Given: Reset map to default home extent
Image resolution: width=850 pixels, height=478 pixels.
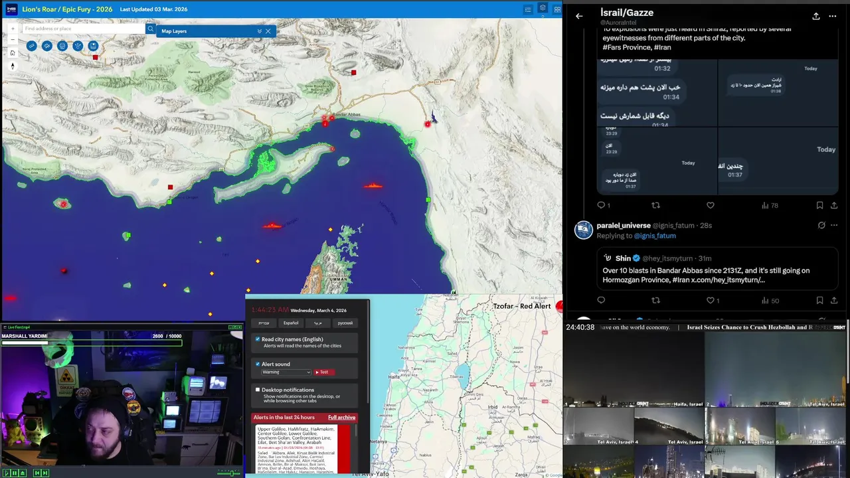Looking at the screenshot, I should [13, 52].
